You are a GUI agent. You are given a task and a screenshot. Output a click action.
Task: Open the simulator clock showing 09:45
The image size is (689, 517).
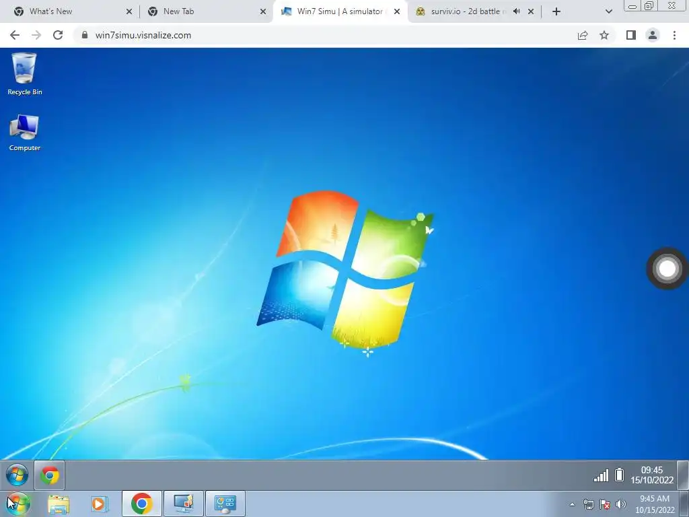(x=652, y=475)
